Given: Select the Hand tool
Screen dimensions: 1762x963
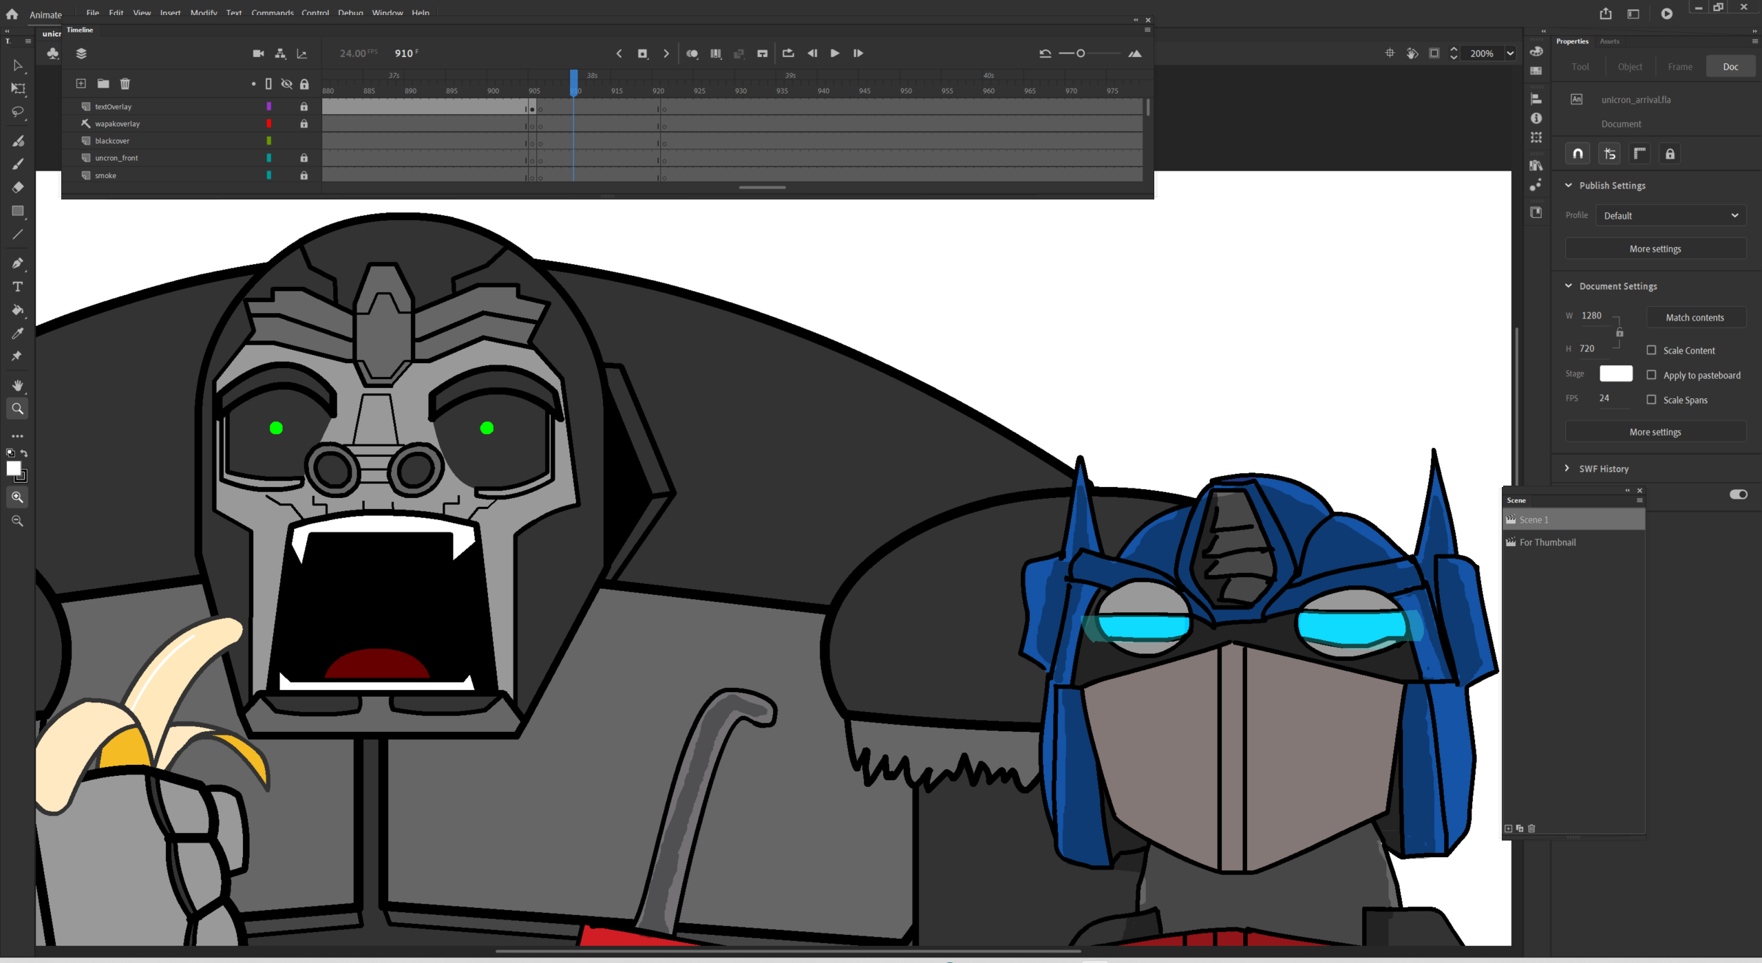Looking at the screenshot, I should point(18,385).
